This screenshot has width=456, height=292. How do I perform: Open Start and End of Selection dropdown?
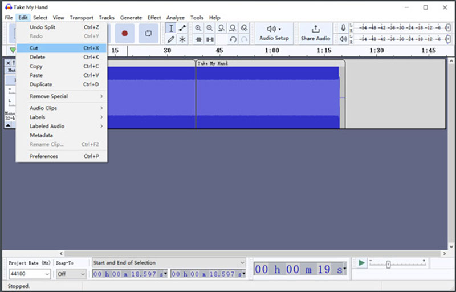169,262
